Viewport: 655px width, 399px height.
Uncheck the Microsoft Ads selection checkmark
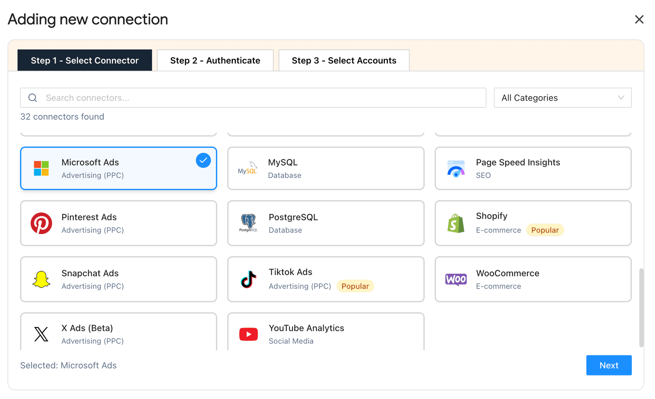coord(203,160)
